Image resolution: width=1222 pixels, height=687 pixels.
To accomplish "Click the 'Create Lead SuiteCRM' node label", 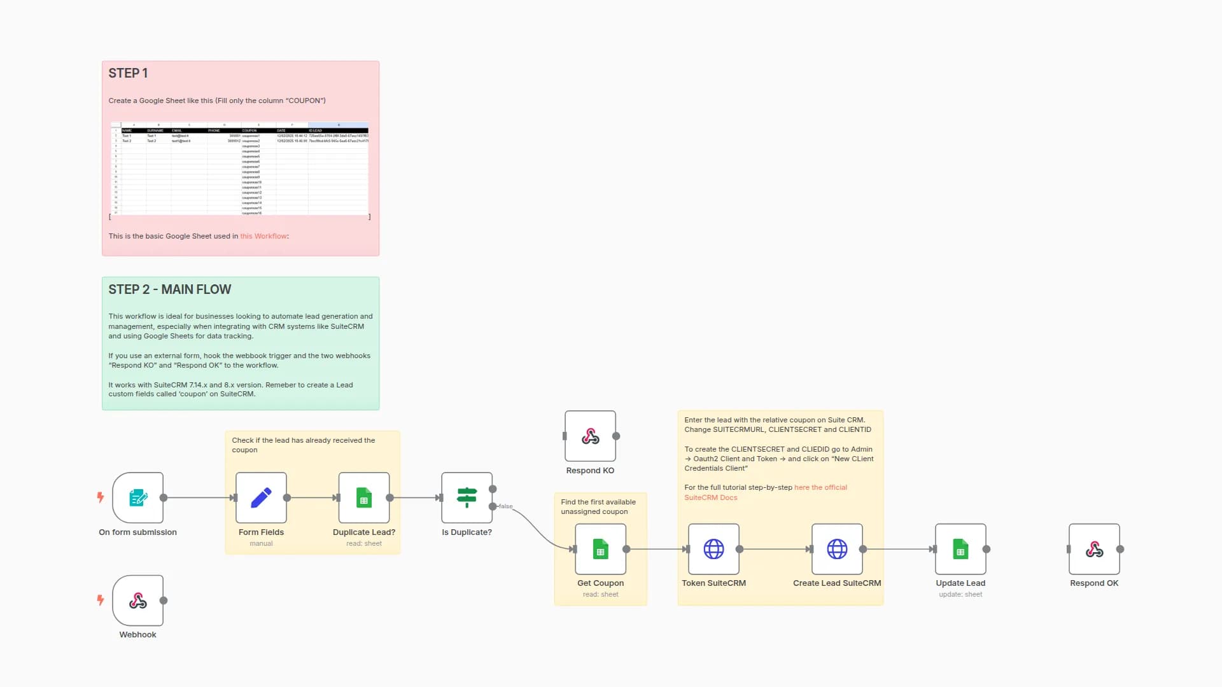I will (x=838, y=583).
